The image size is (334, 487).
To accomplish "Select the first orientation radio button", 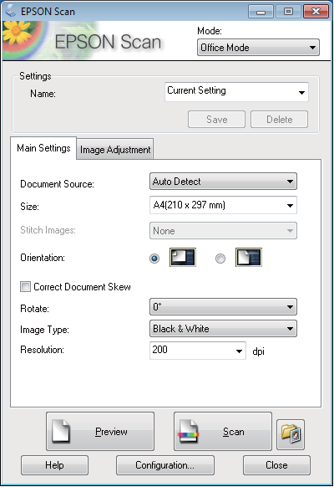I will (x=154, y=259).
